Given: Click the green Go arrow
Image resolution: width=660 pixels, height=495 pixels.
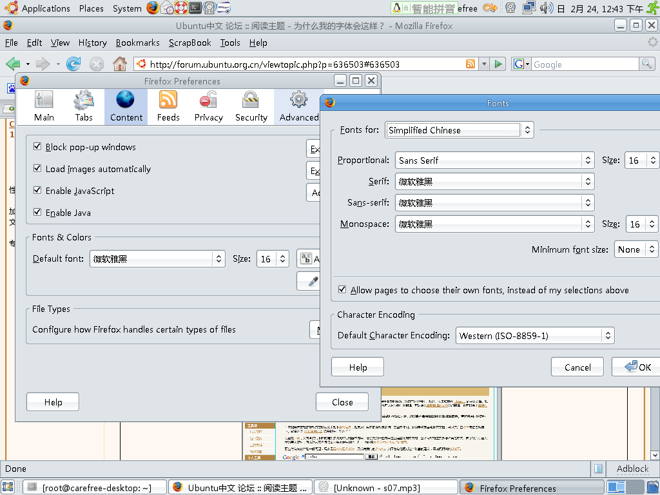Looking at the screenshot, I should pos(498,64).
